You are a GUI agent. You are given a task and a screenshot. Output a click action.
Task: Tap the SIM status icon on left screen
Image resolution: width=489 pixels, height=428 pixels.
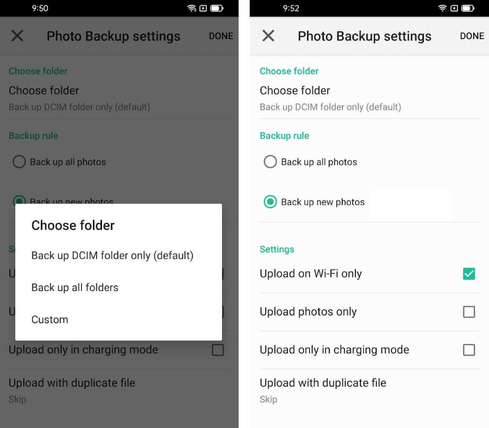(x=203, y=8)
